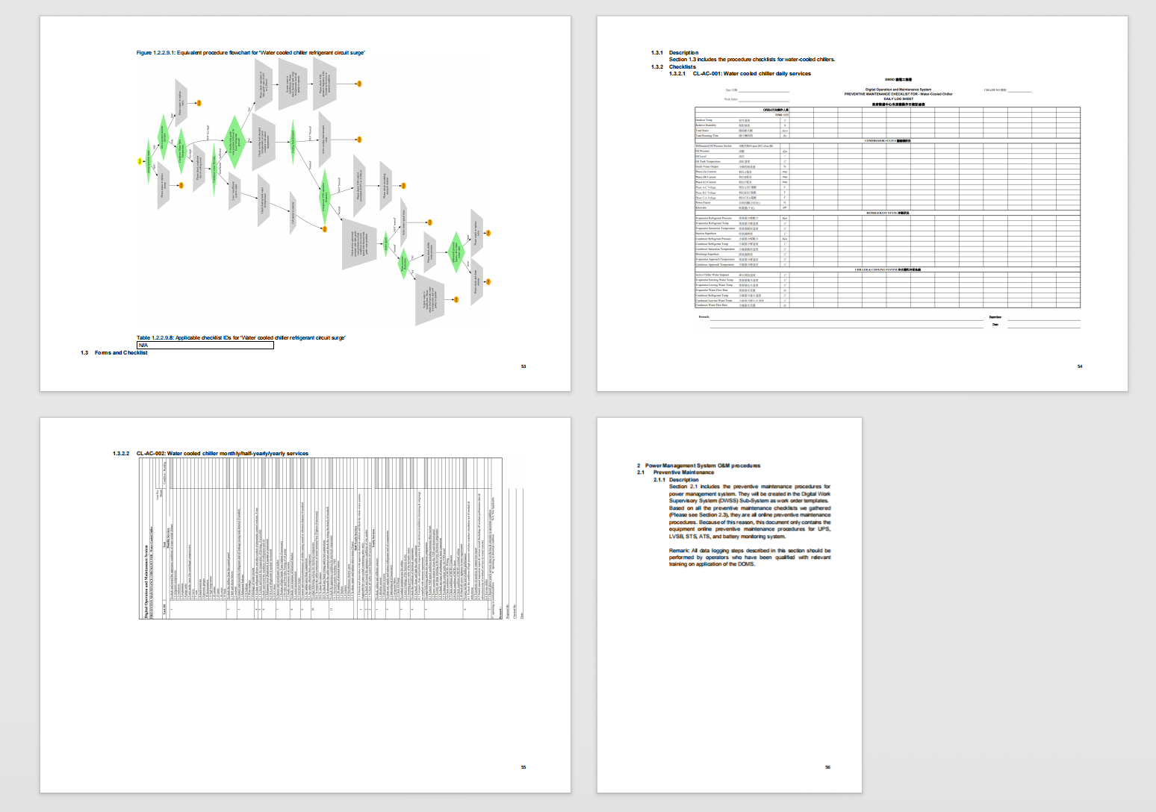Click page number 55
The height and width of the screenshot is (812, 1156).
pos(523,767)
